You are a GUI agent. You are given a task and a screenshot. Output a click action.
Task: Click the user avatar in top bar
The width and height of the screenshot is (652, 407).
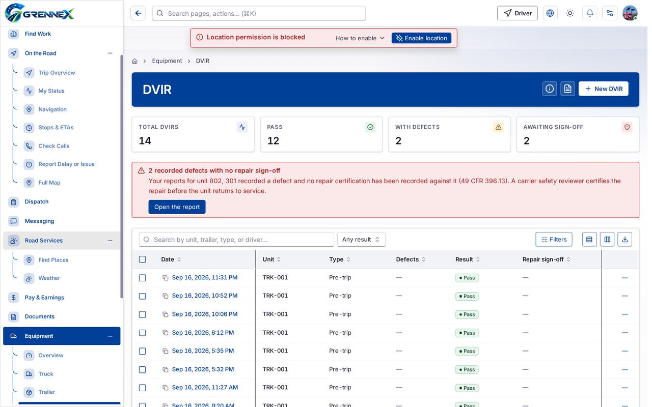(630, 13)
